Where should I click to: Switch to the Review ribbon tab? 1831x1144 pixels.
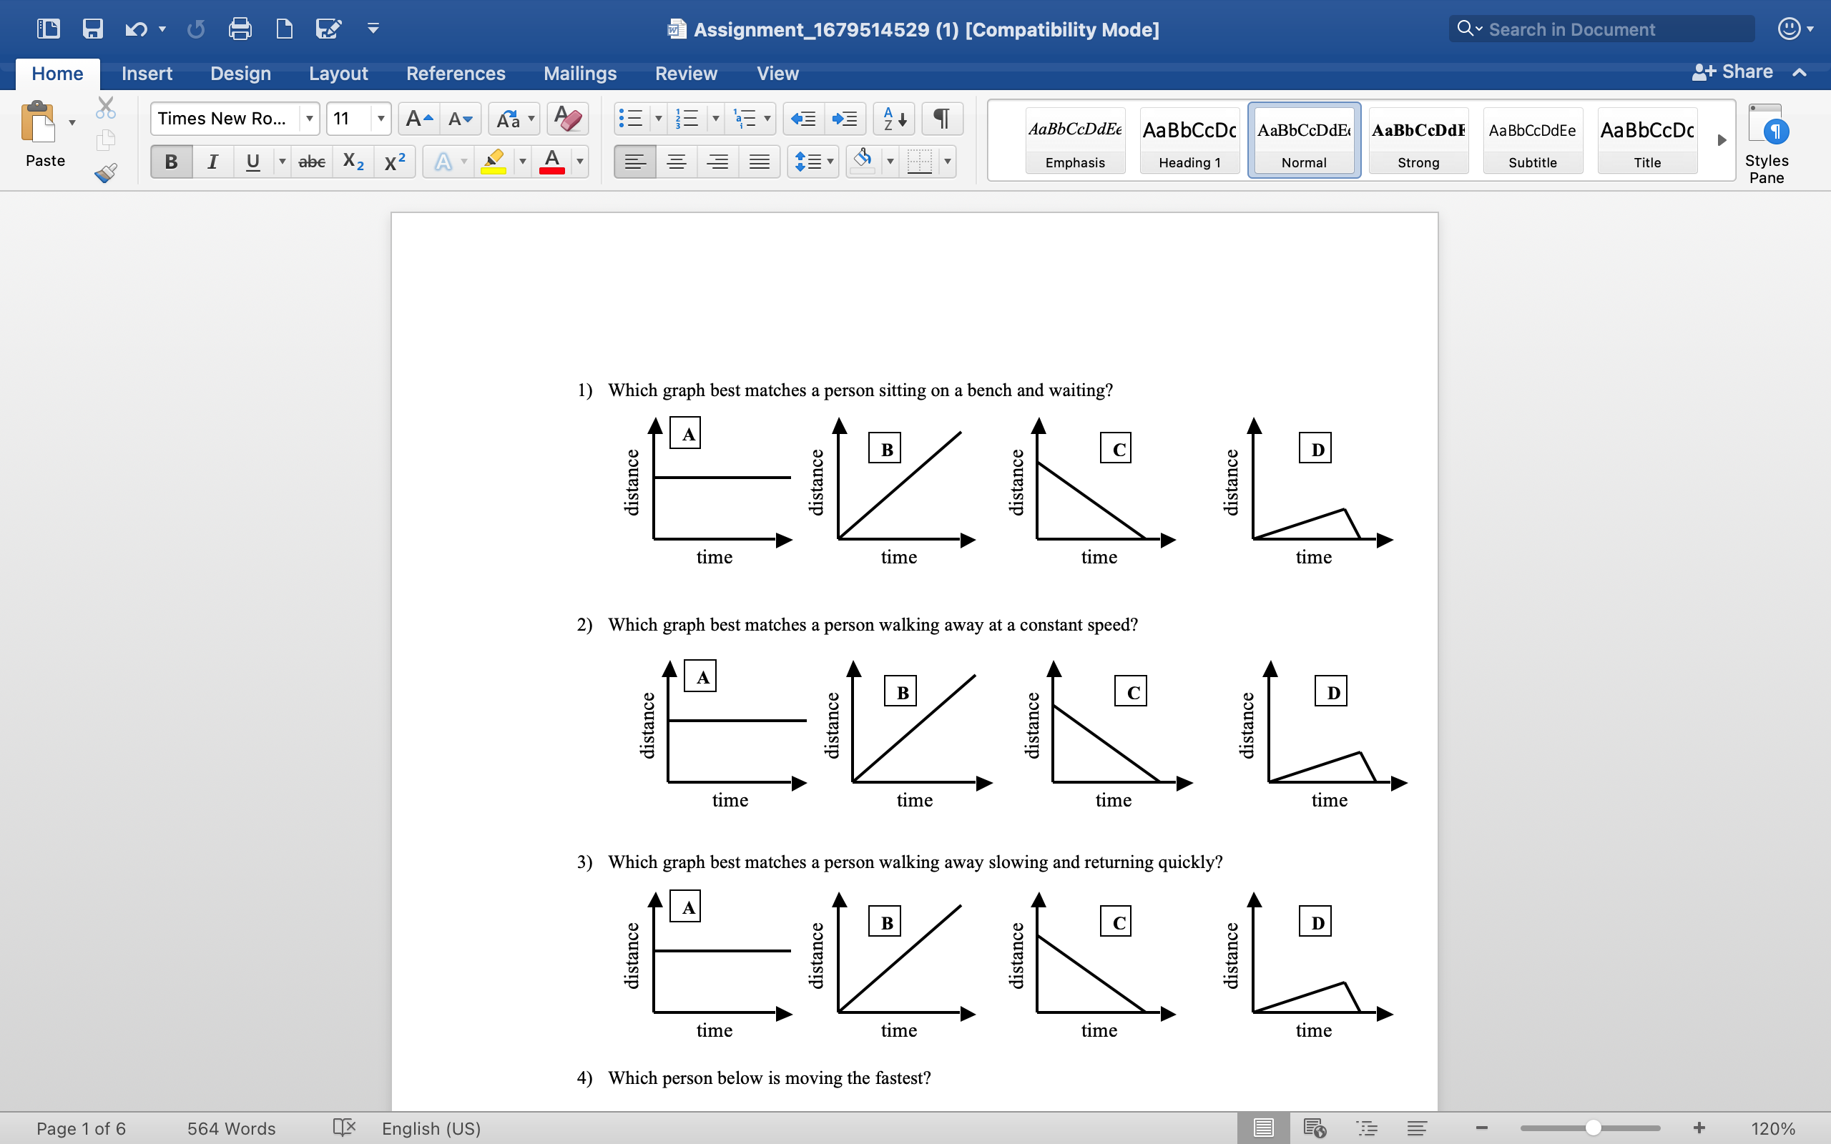[x=685, y=74]
